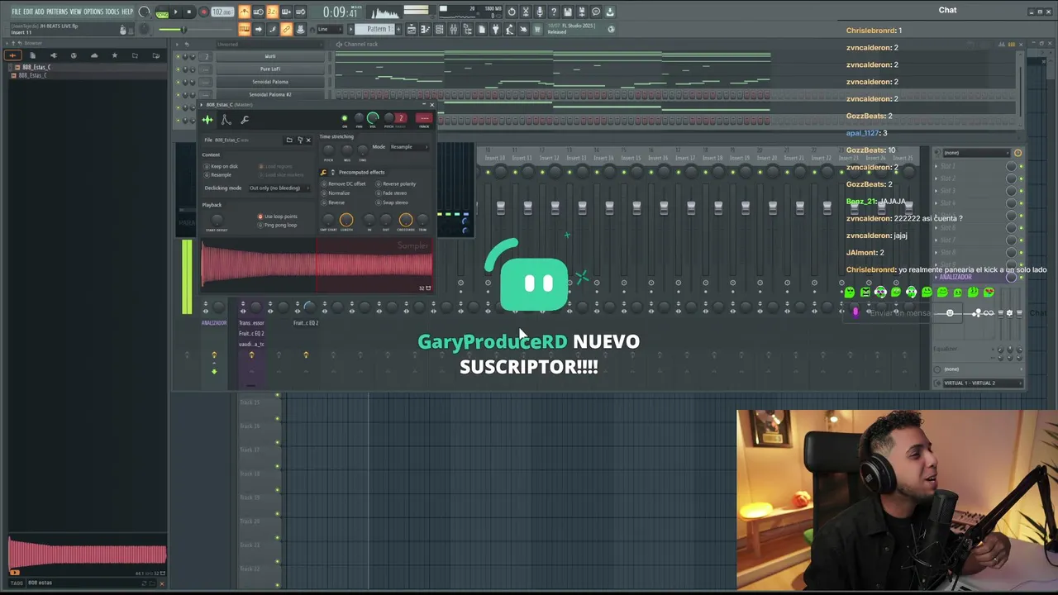Click the Channel rack title speaker icon

(x=339, y=44)
